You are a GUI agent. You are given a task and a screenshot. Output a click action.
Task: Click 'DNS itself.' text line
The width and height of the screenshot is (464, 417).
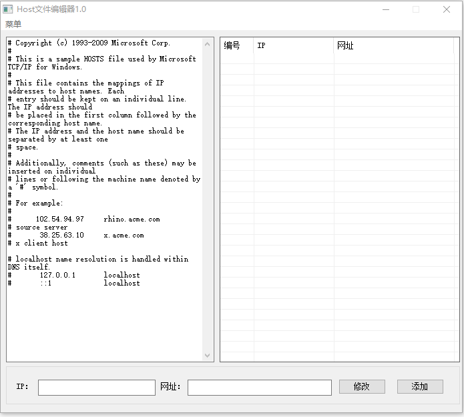click(29, 267)
